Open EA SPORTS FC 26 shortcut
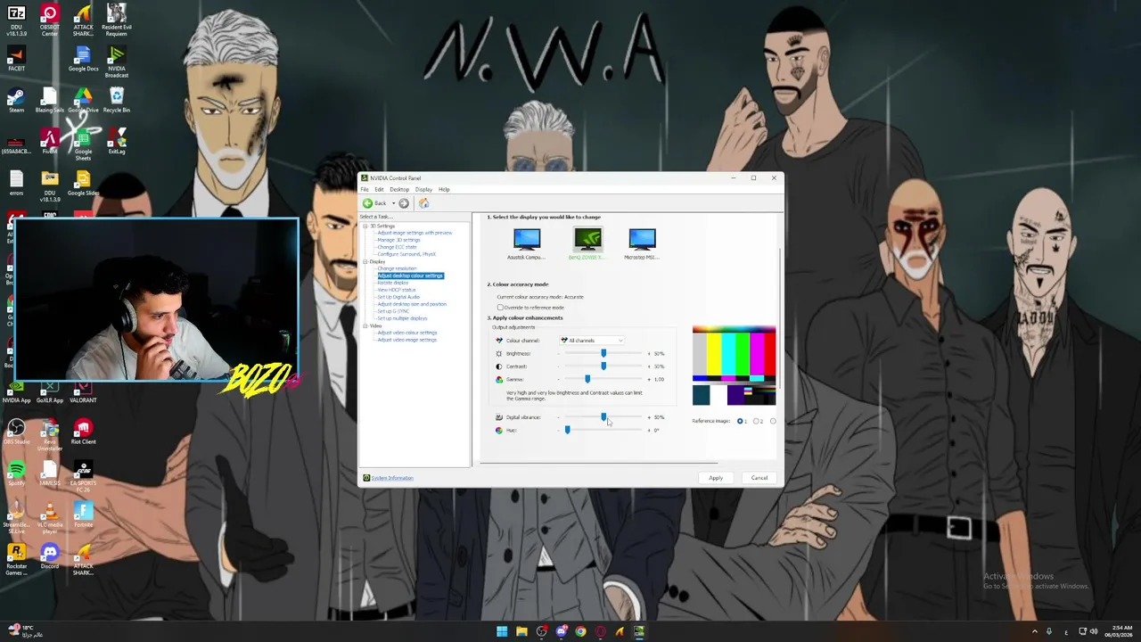1141x642 pixels. [83, 476]
